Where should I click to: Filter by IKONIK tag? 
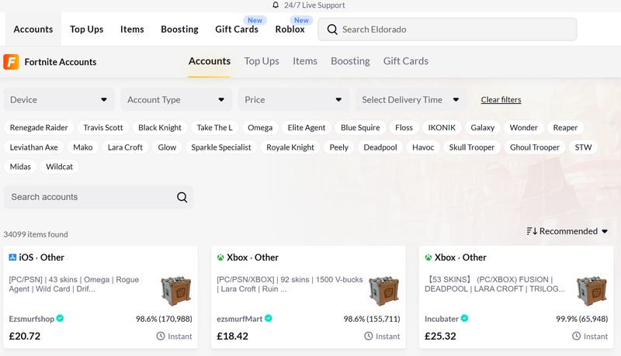(442, 127)
